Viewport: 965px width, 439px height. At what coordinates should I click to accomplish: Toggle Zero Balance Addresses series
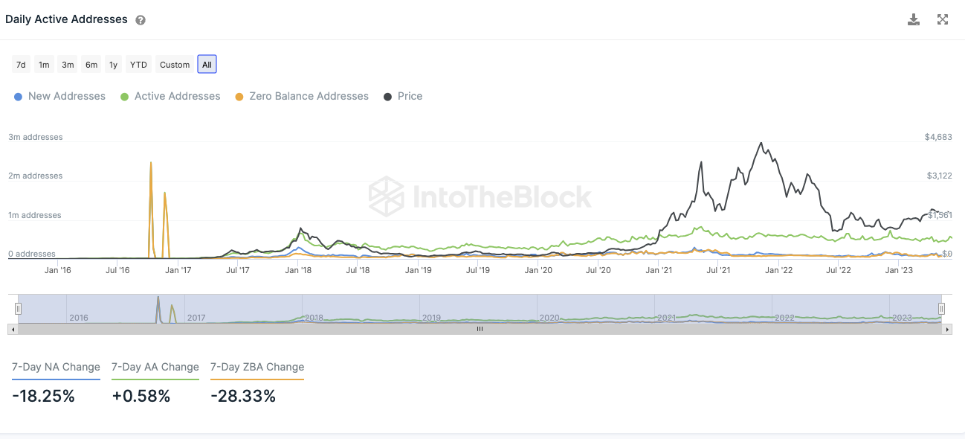tap(302, 96)
